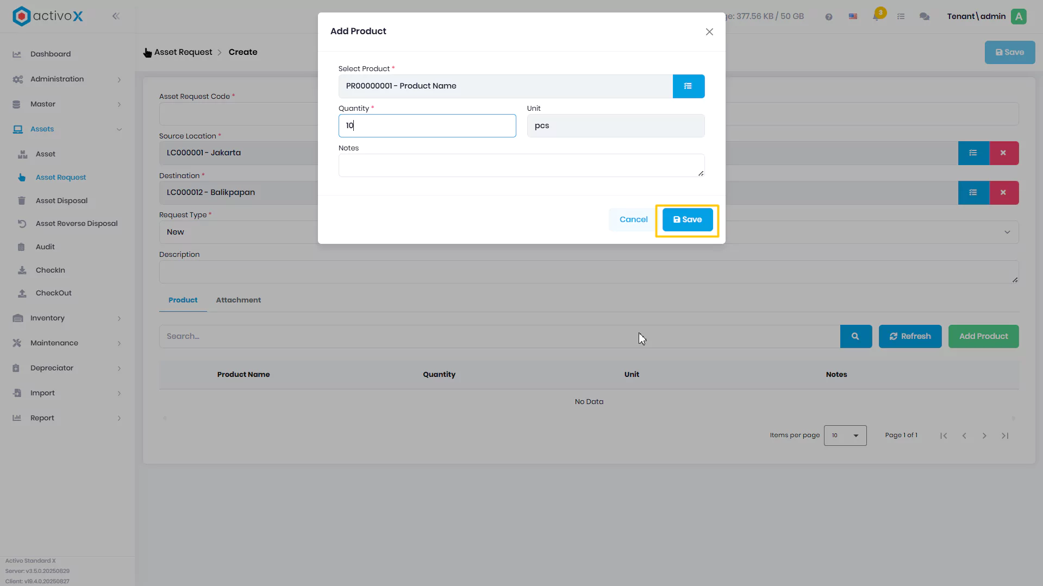Screen dimensions: 1043x586
Task: Click the product Search field
Action: point(499,337)
